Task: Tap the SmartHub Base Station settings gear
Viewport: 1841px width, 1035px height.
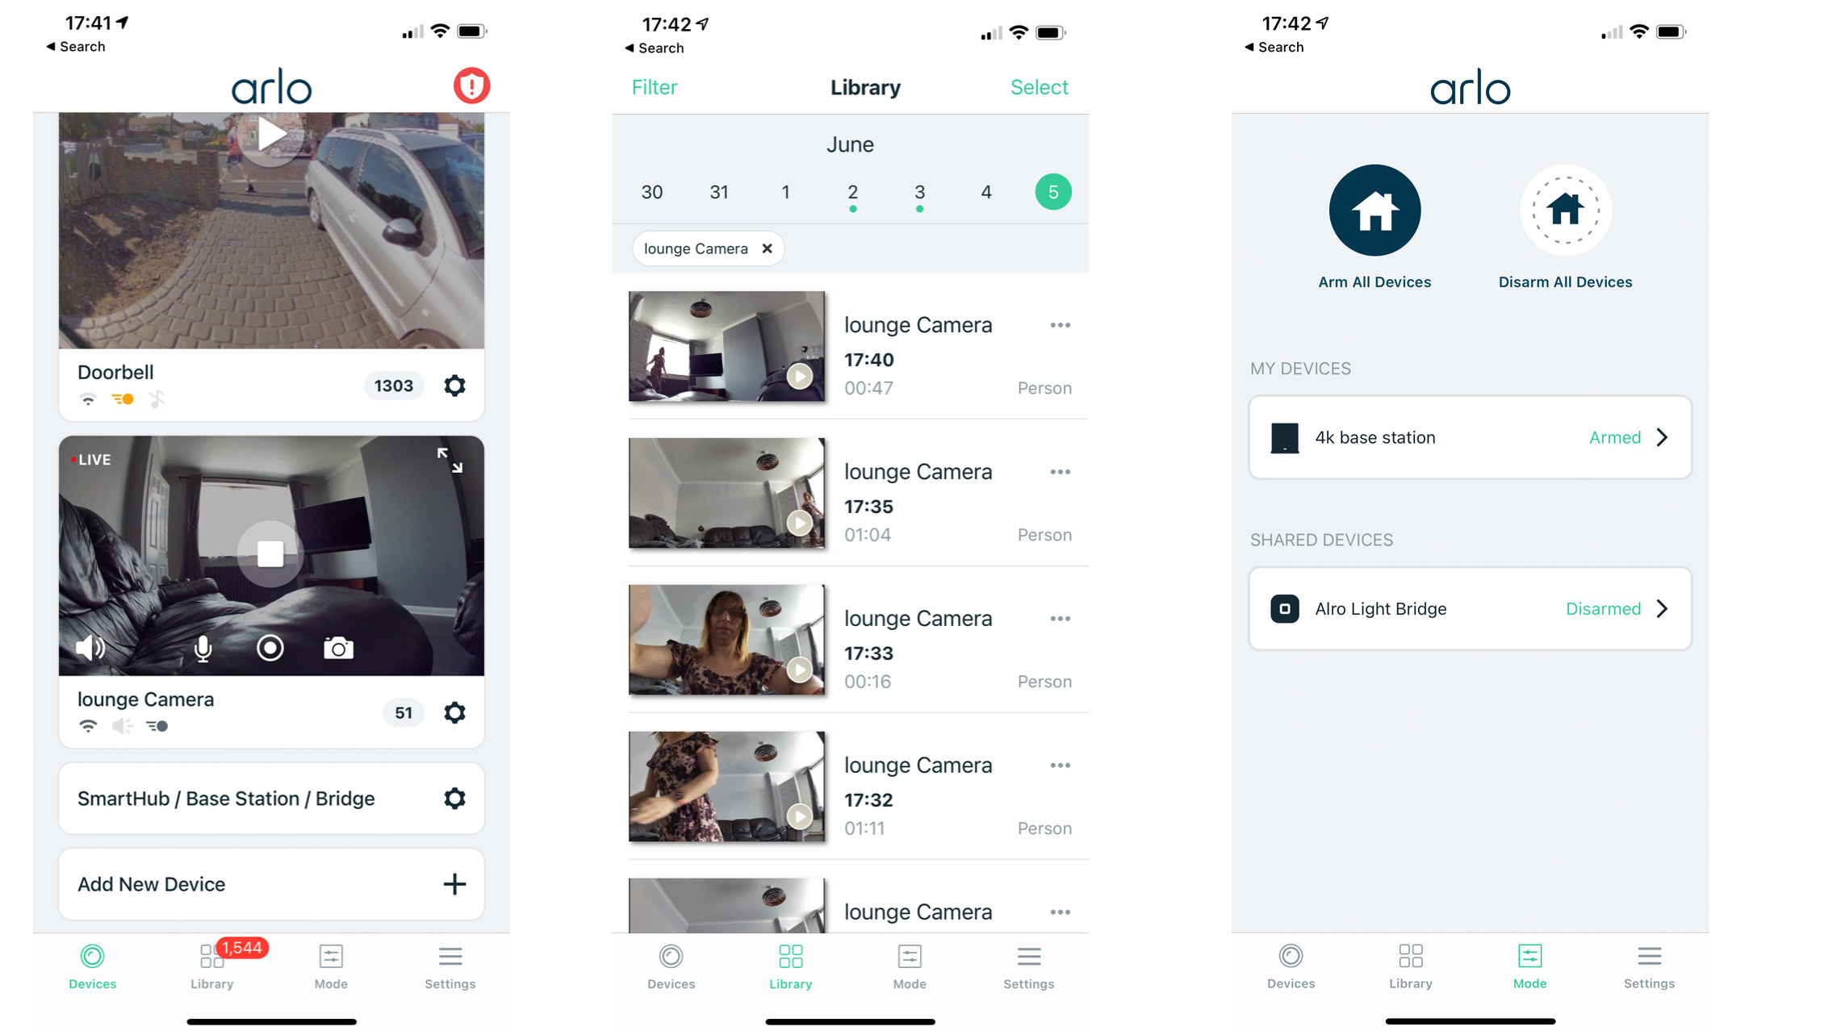Action: 455,797
